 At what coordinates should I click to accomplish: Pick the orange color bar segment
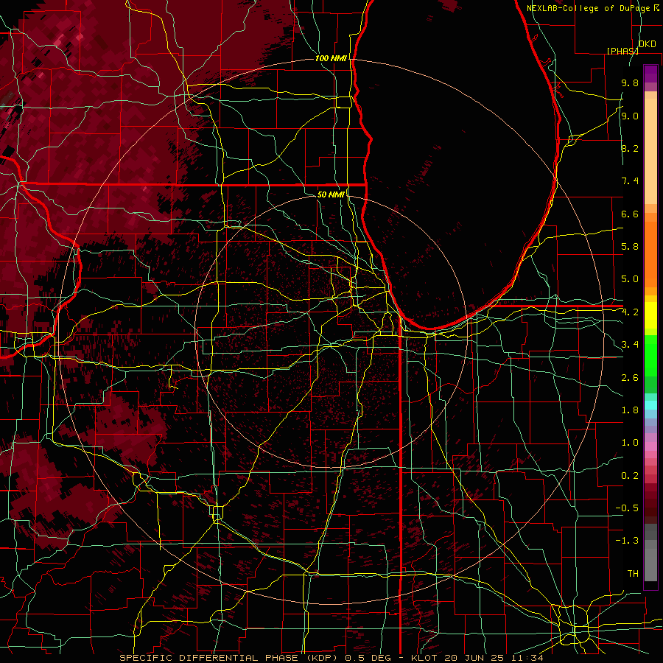pyautogui.click(x=650, y=253)
